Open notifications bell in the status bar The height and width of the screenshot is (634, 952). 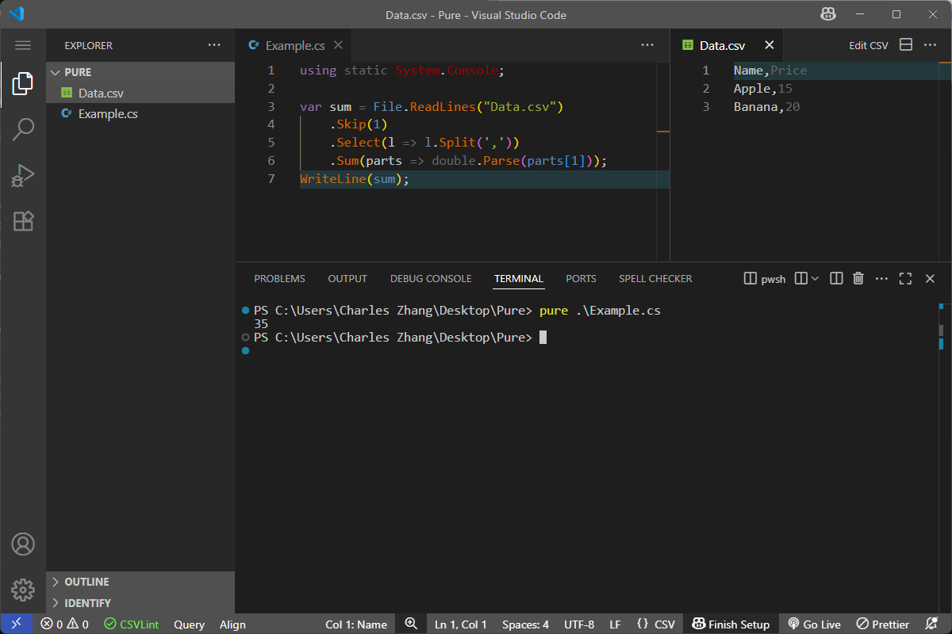tap(932, 624)
